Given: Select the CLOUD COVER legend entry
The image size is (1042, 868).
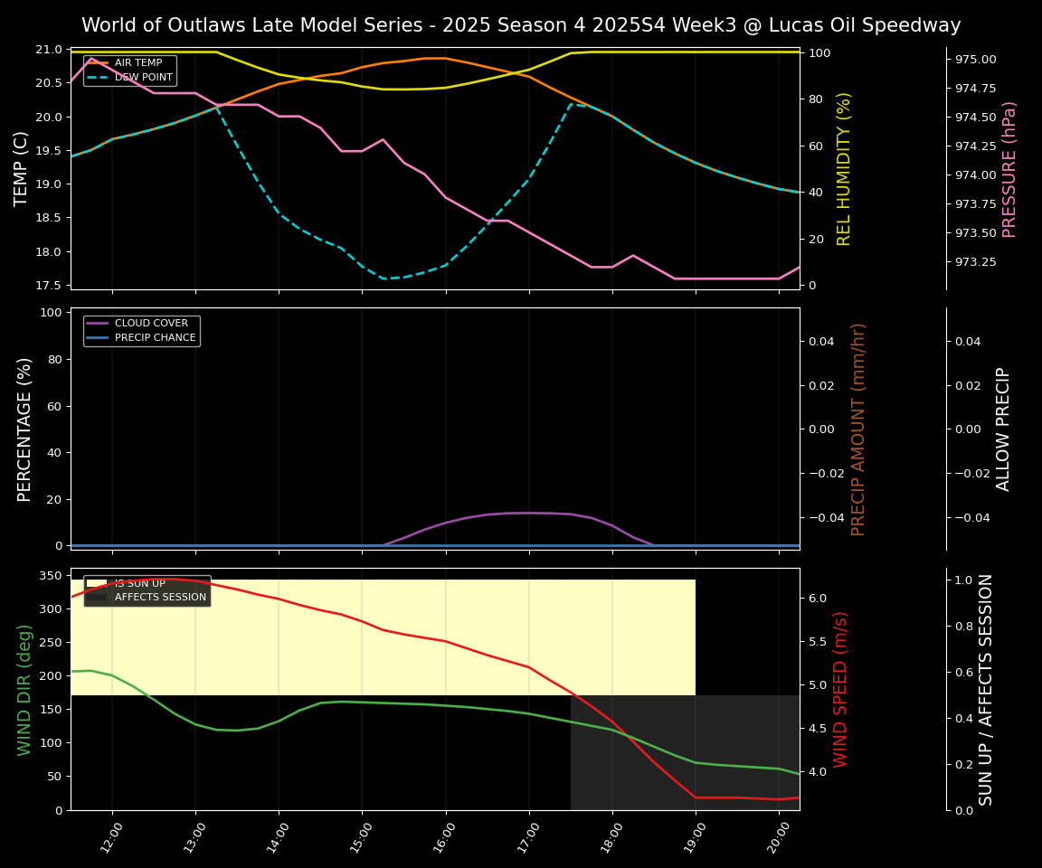Looking at the screenshot, I should [151, 324].
